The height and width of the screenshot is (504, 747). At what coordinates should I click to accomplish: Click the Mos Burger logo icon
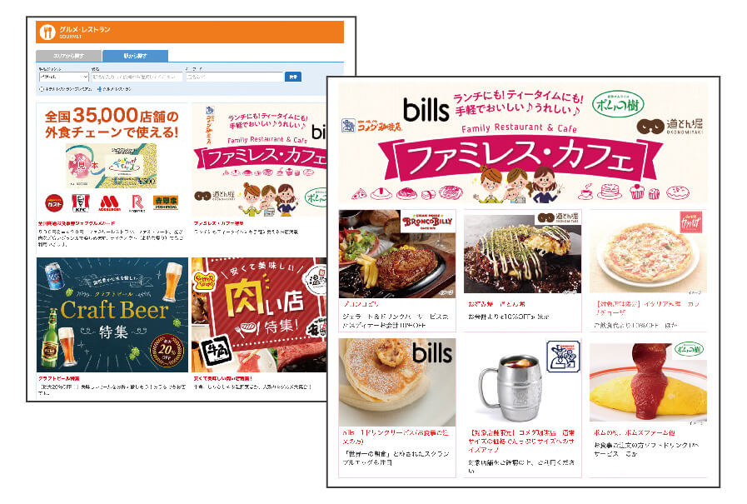click(109, 203)
